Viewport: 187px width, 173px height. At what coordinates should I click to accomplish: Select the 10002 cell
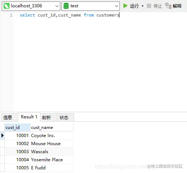[17, 144]
